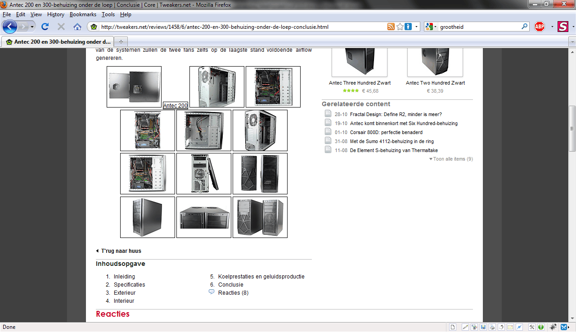Open the File menu
The image size is (576, 332).
point(7,14)
